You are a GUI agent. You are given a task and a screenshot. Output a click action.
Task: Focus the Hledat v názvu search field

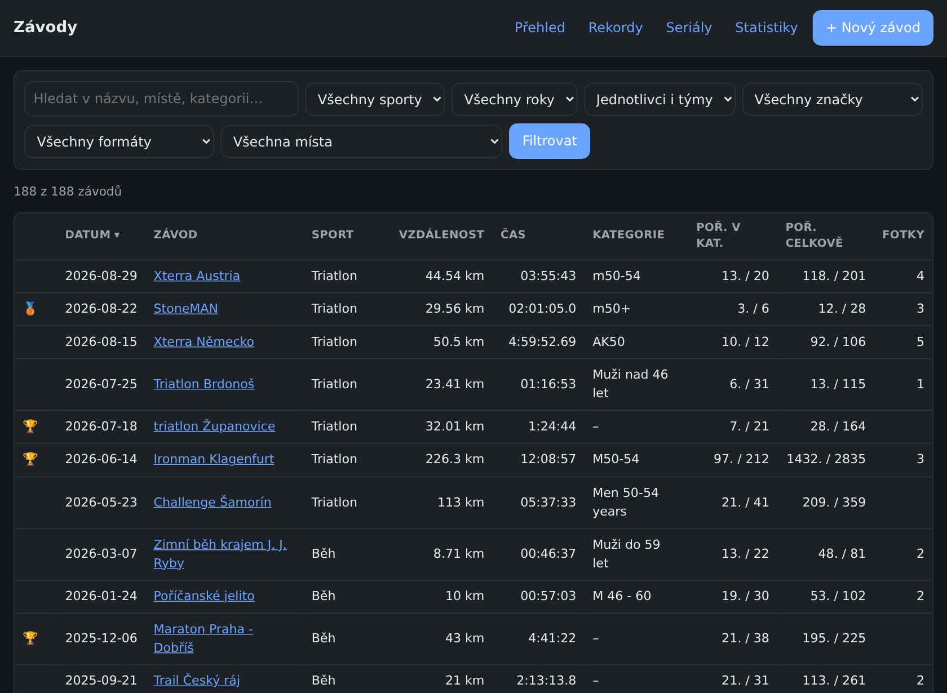point(161,99)
